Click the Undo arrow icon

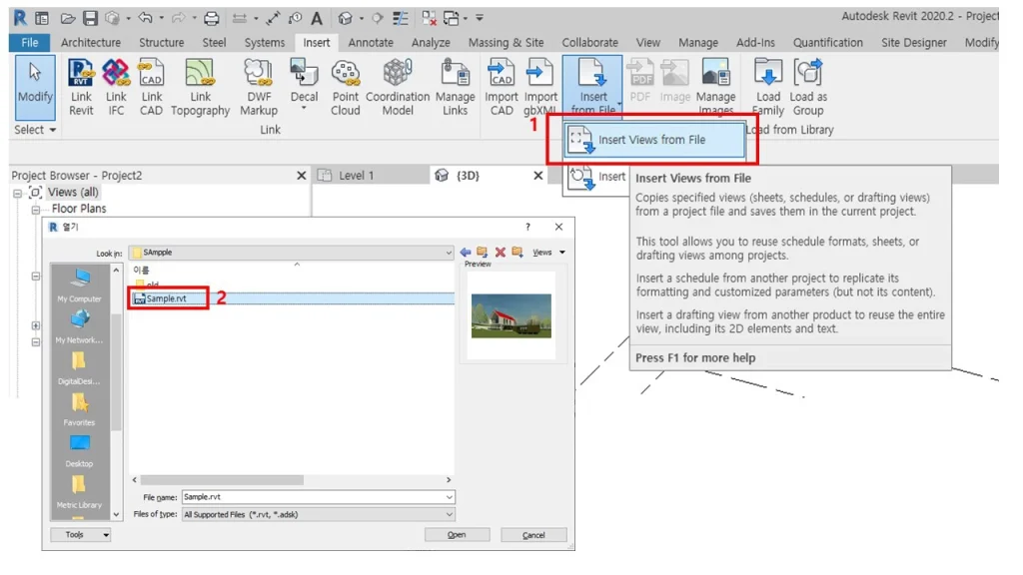[146, 18]
